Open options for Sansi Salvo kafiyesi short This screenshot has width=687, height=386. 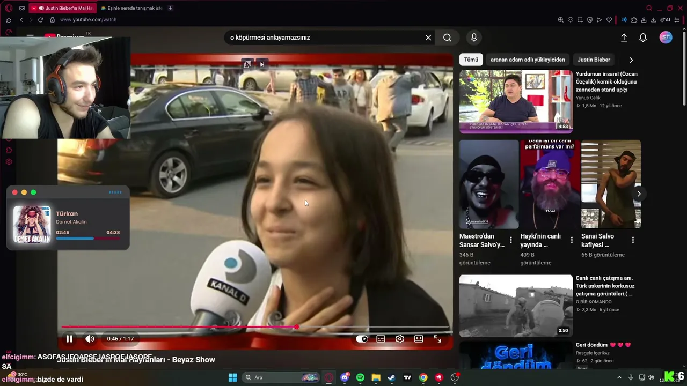coord(633,240)
